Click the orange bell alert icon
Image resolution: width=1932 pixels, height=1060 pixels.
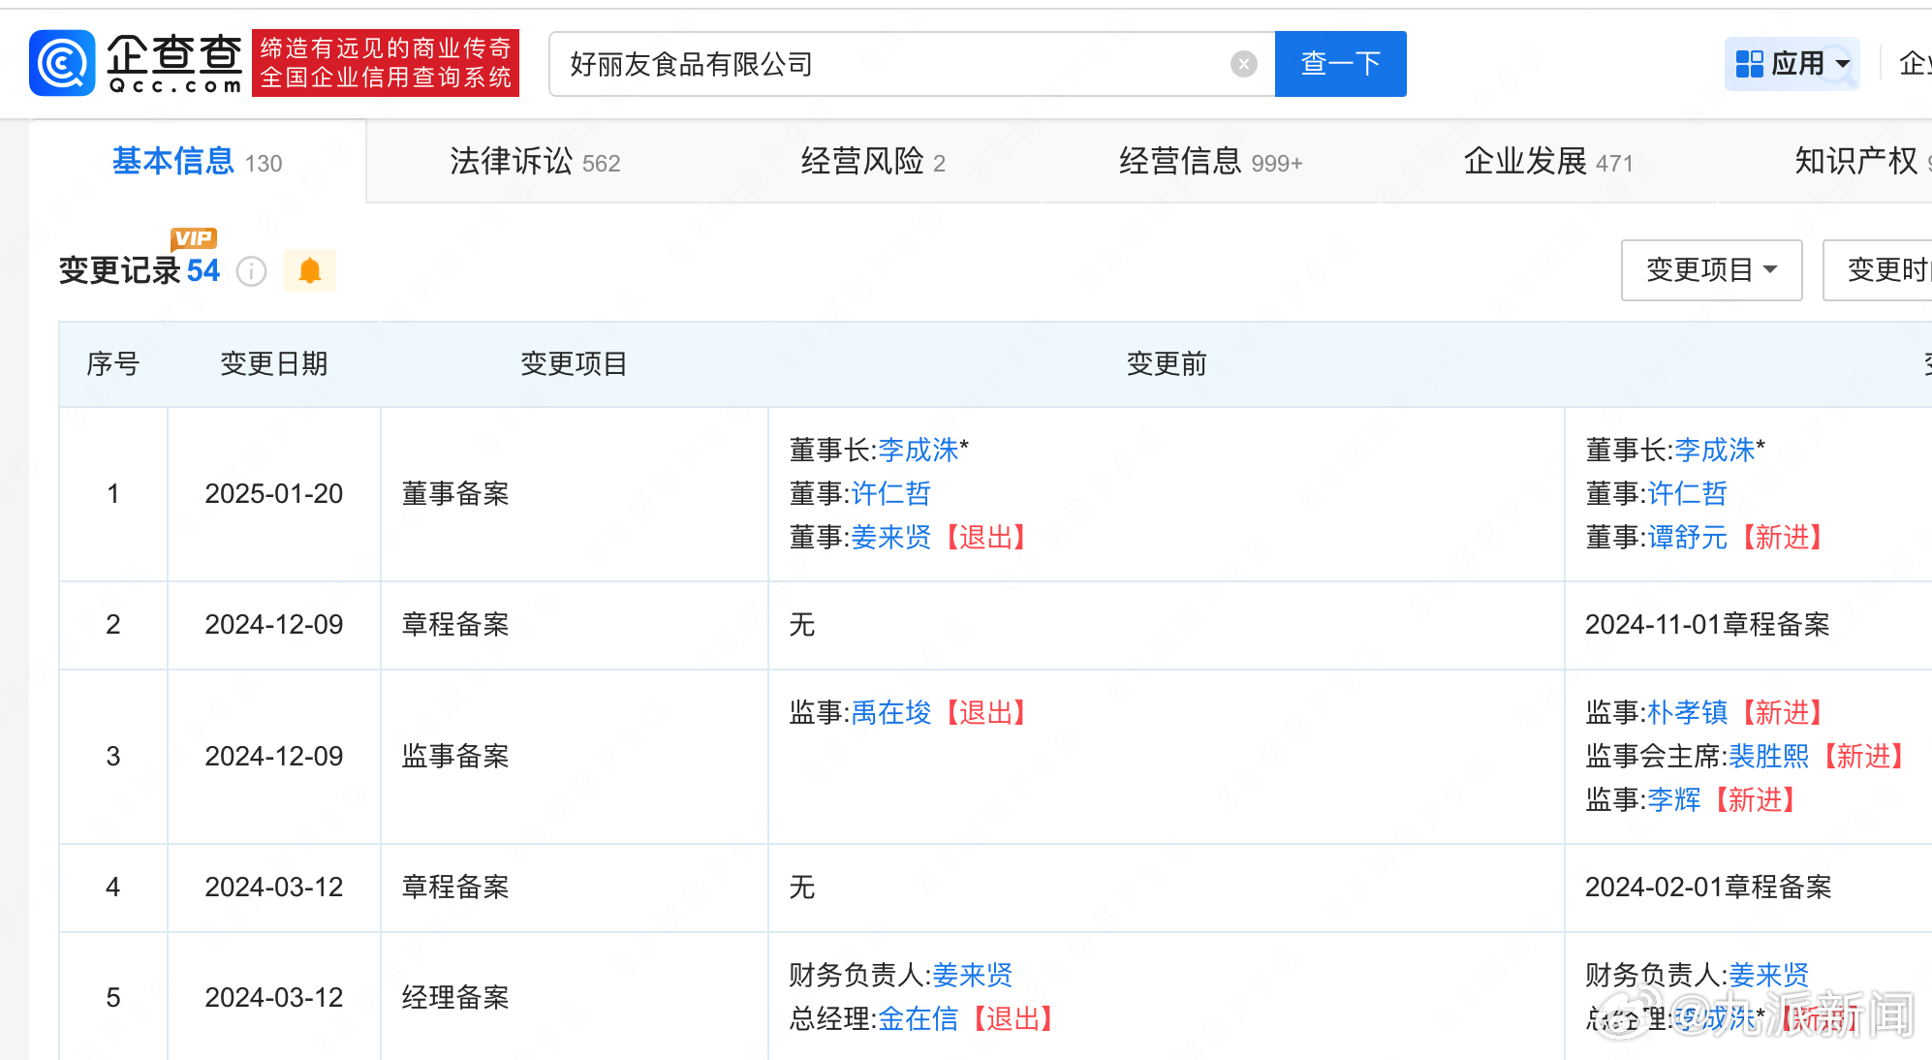[310, 270]
